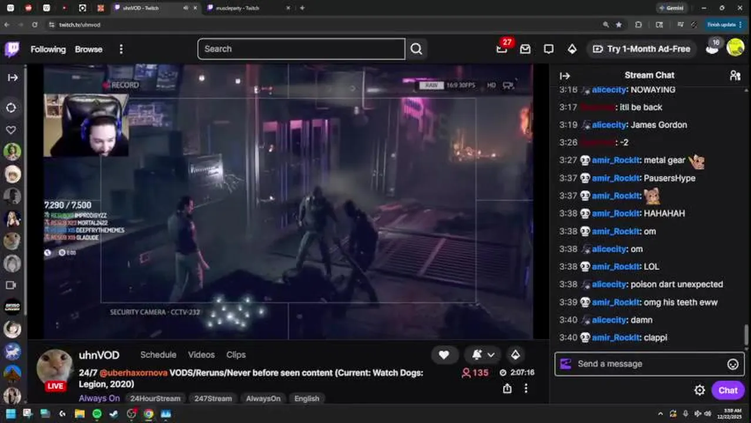The image size is (751, 423).
Task: Click the Finish update button
Action: point(724,25)
